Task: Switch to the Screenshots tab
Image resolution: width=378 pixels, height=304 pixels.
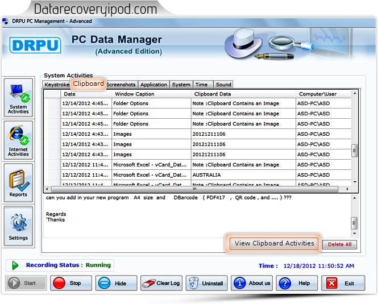Action: coord(122,85)
